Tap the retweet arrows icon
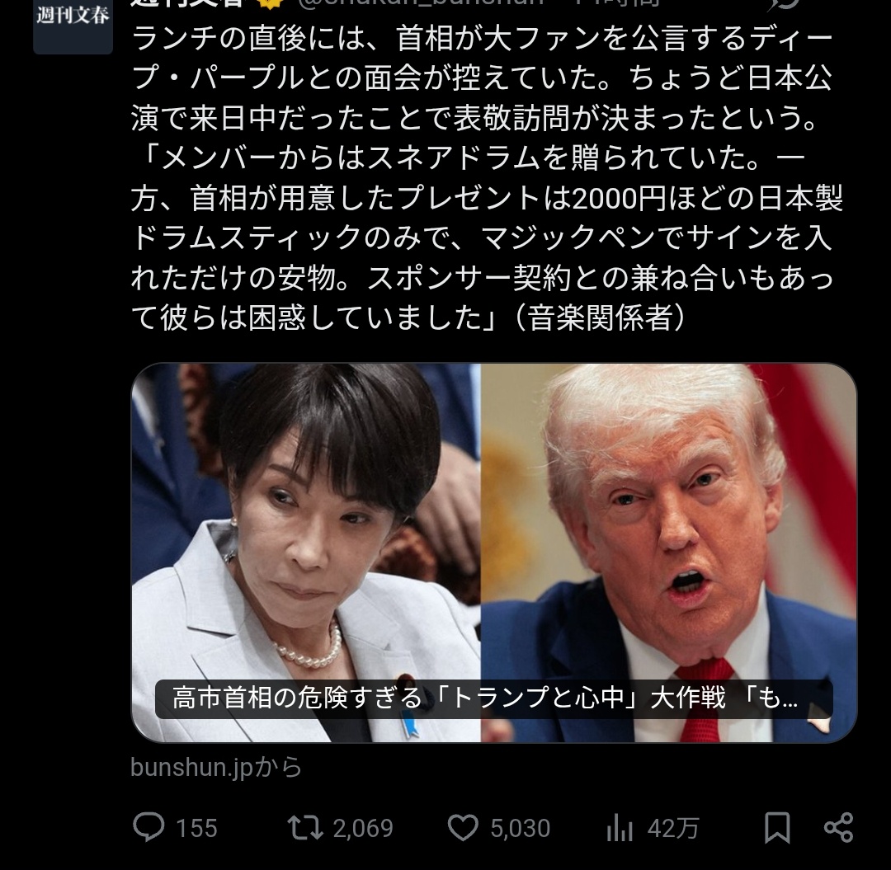The image size is (891, 870). click(305, 827)
